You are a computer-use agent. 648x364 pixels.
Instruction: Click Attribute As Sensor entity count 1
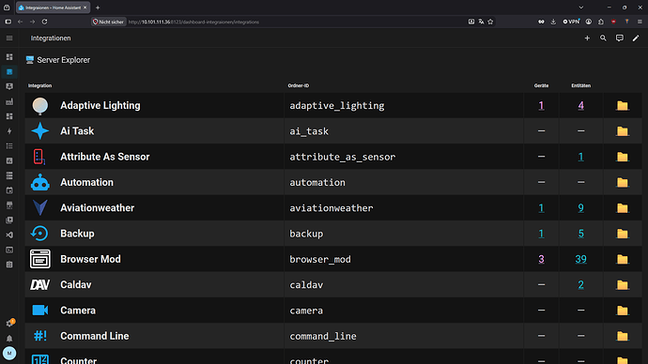(x=580, y=157)
